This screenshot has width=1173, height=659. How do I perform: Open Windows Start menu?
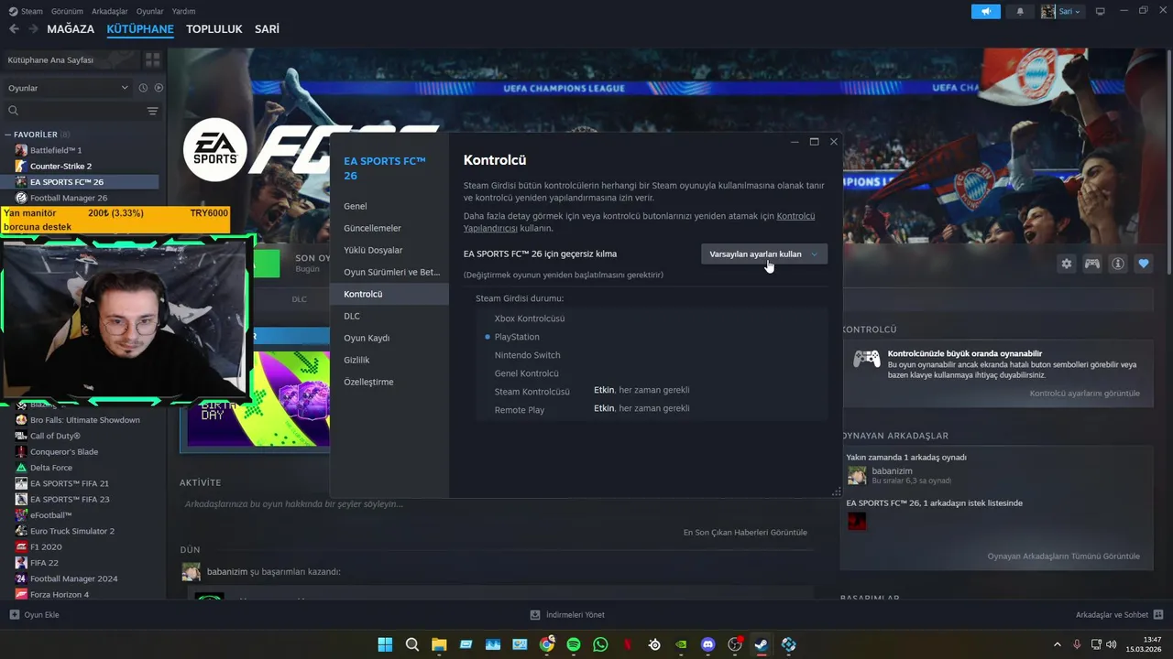pyautogui.click(x=385, y=644)
